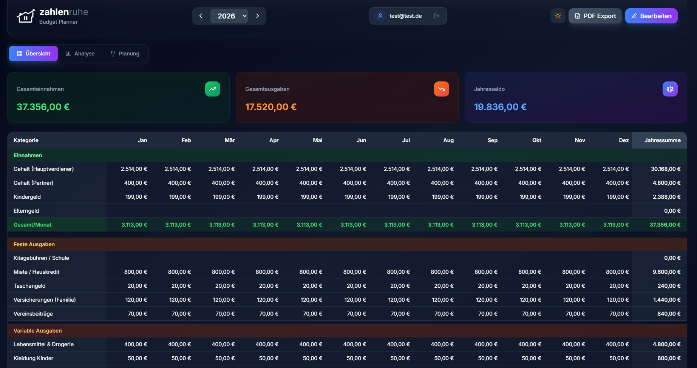Switch to the Analyse tab
This screenshot has width=697, height=368.
click(x=80, y=53)
